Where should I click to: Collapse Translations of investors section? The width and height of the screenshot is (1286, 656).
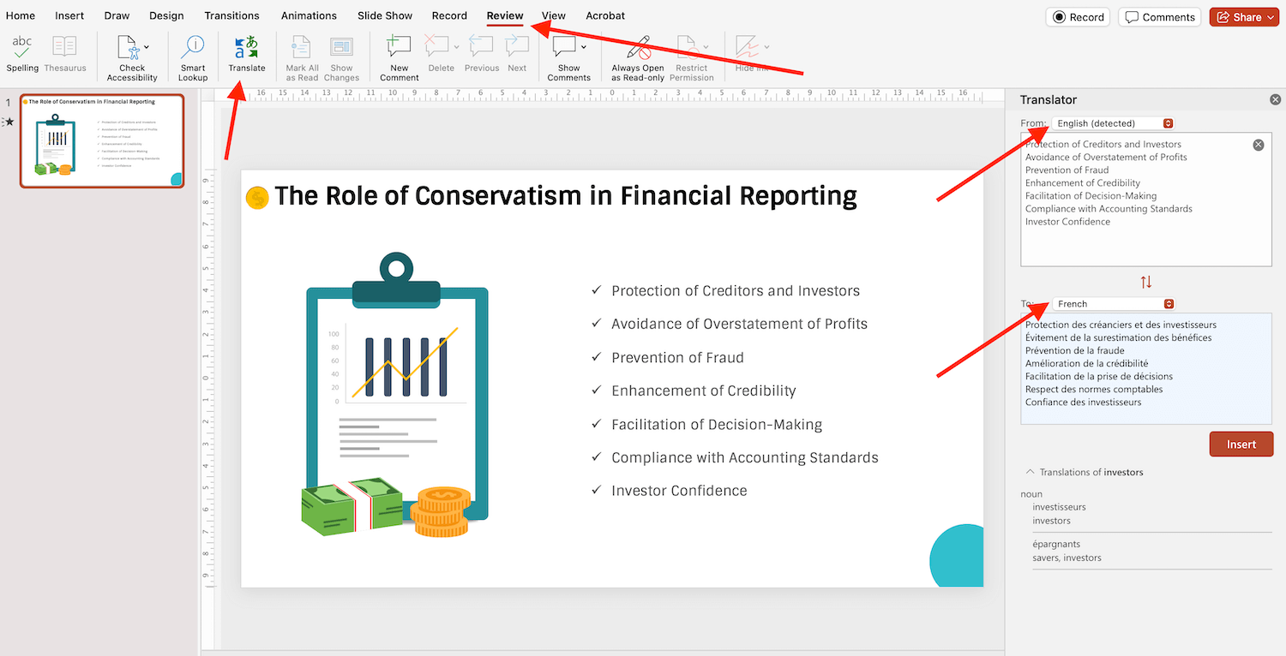click(x=1029, y=472)
